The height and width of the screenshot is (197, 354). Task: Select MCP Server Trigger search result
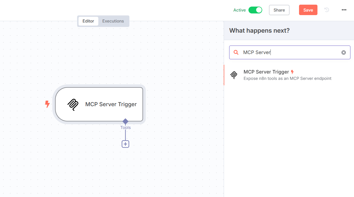[289, 75]
